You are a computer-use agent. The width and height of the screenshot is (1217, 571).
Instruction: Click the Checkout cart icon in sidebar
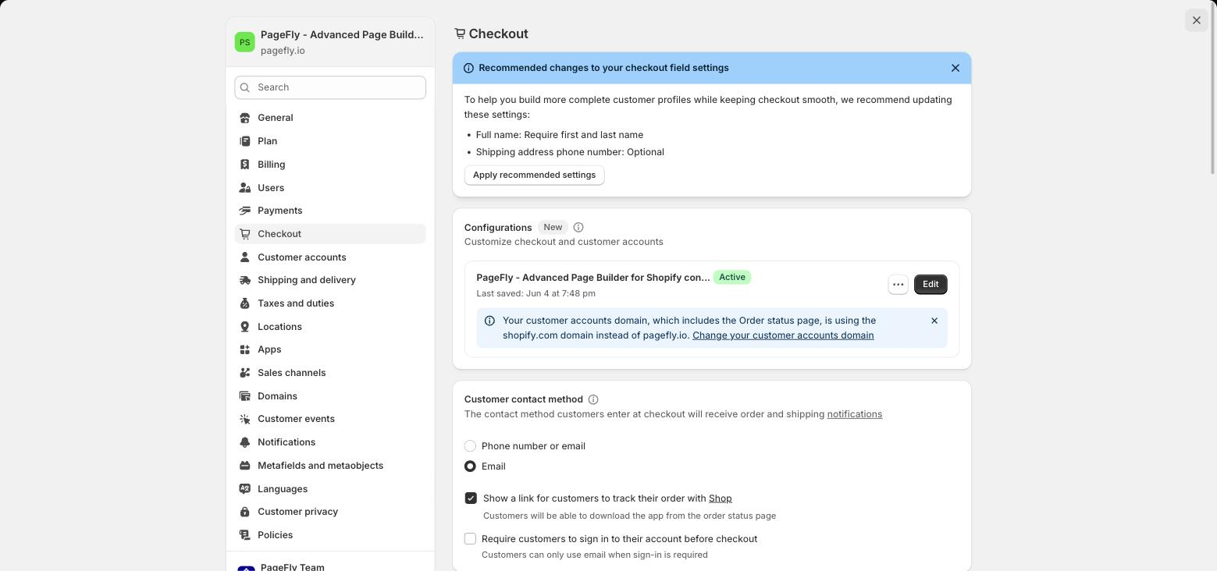[x=245, y=234]
